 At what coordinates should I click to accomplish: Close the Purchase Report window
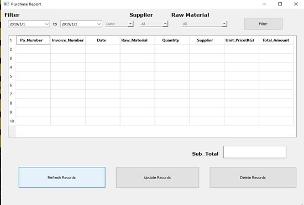point(296,4)
